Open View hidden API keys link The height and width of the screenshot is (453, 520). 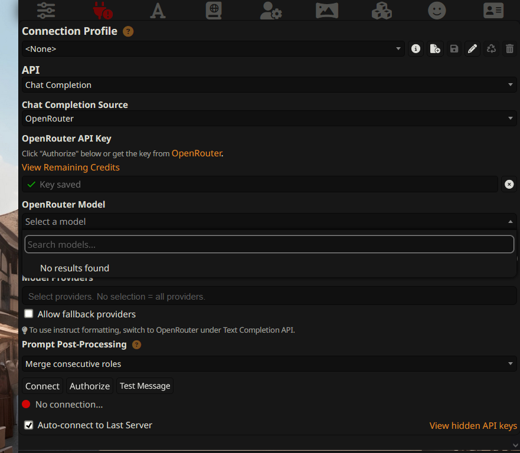(473, 425)
